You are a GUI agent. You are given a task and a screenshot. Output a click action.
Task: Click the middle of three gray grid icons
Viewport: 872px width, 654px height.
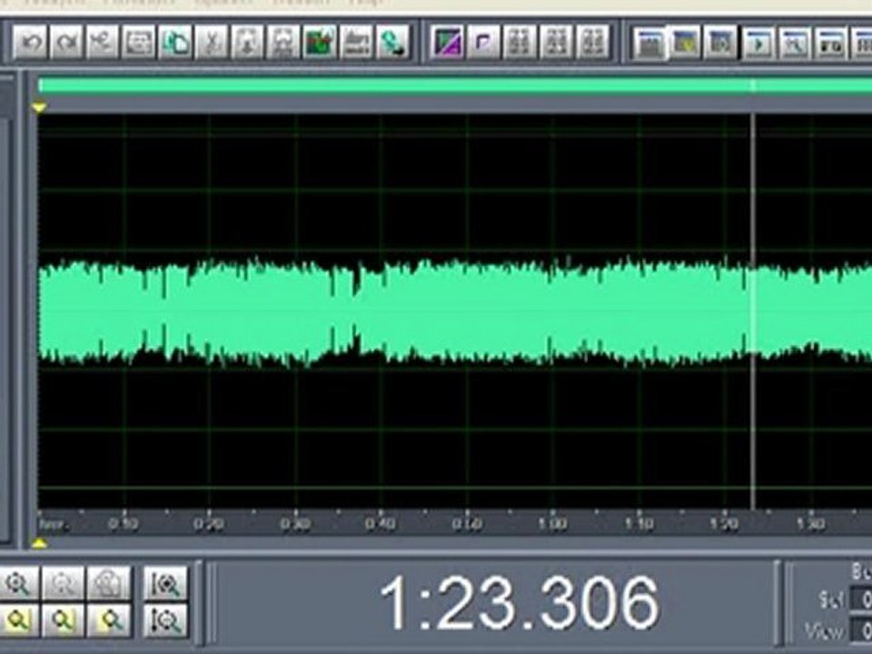click(557, 43)
